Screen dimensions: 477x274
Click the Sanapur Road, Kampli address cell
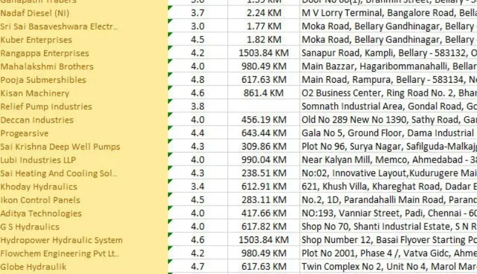point(389,53)
